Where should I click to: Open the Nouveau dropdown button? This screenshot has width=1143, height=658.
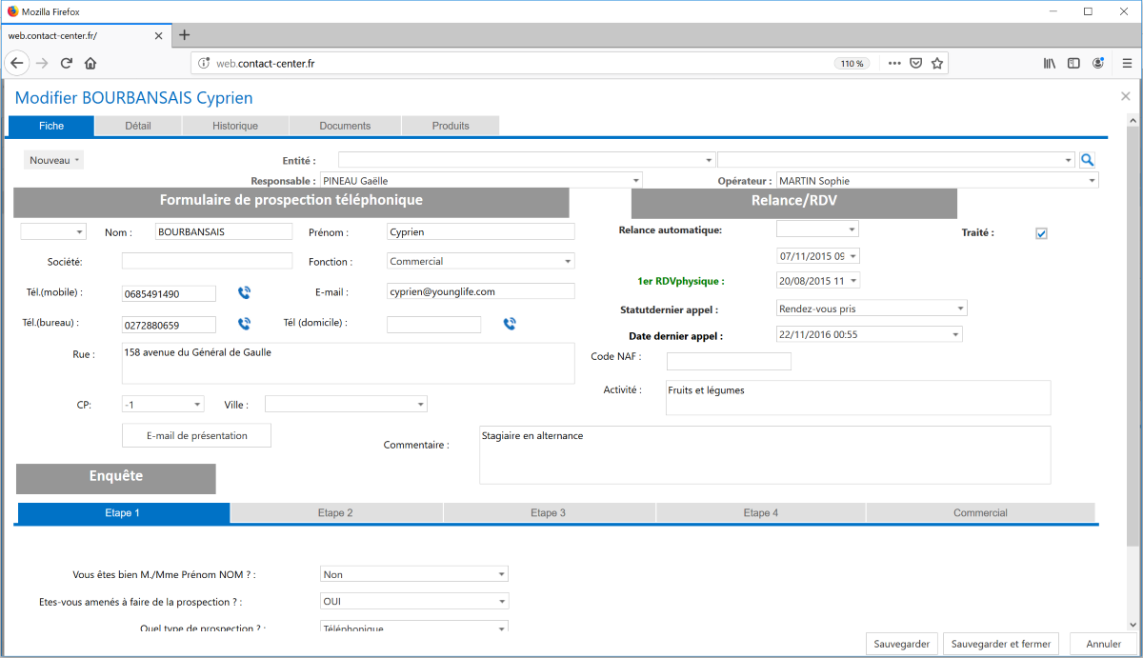pyautogui.click(x=53, y=160)
